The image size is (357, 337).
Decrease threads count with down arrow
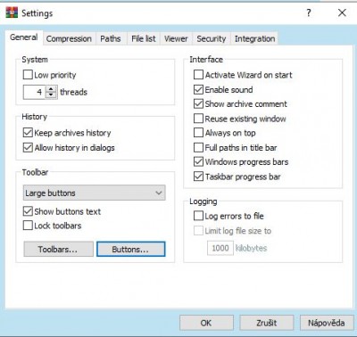pyautogui.click(x=51, y=95)
